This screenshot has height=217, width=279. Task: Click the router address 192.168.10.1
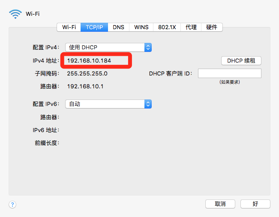tap(85, 86)
